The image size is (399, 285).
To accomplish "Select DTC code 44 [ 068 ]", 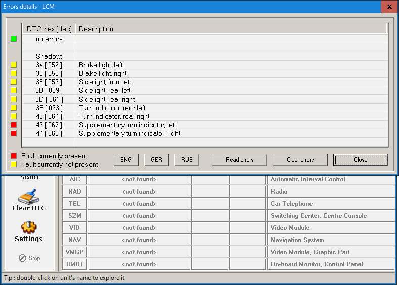I will pyautogui.click(x=49, y=134).
